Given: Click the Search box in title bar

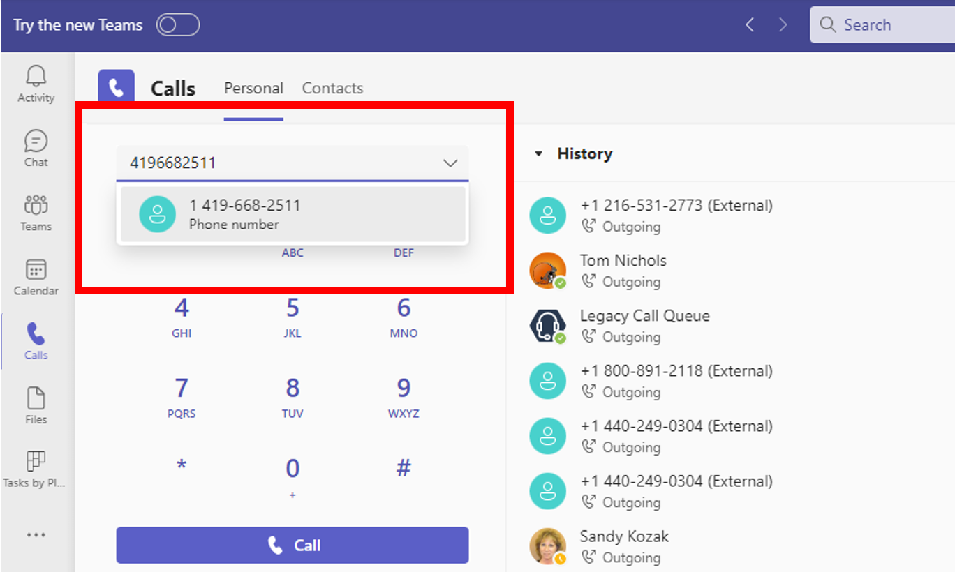Looking at the screenshot, I should tap(882, 25).
